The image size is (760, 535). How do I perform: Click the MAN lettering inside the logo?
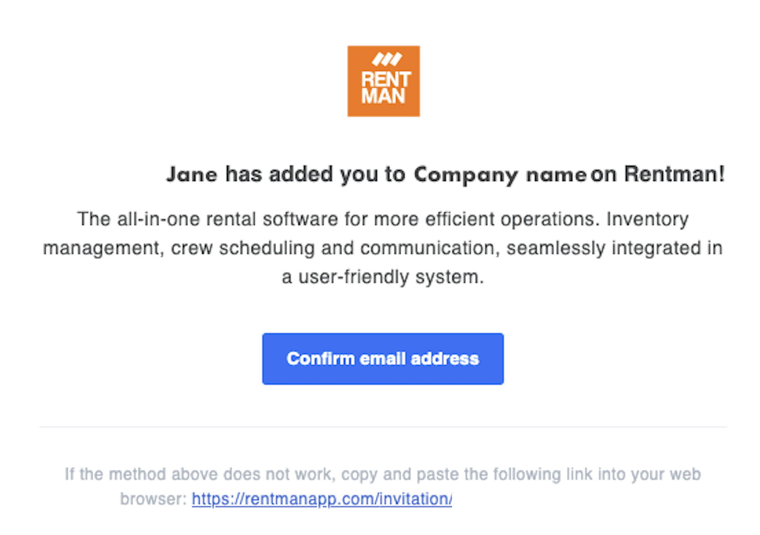point(383,96)
